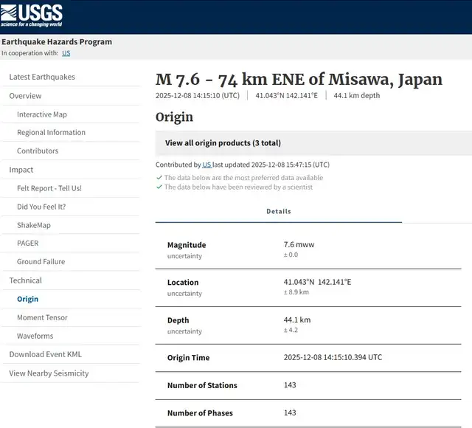Open Latest Earthquakes in sidebar
The height and width of the screenshot is (428, 472).
pos(42,77)
